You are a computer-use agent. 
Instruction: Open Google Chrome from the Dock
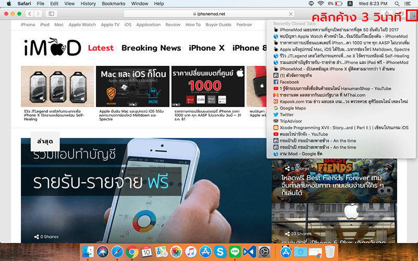(x=132, y=252)
